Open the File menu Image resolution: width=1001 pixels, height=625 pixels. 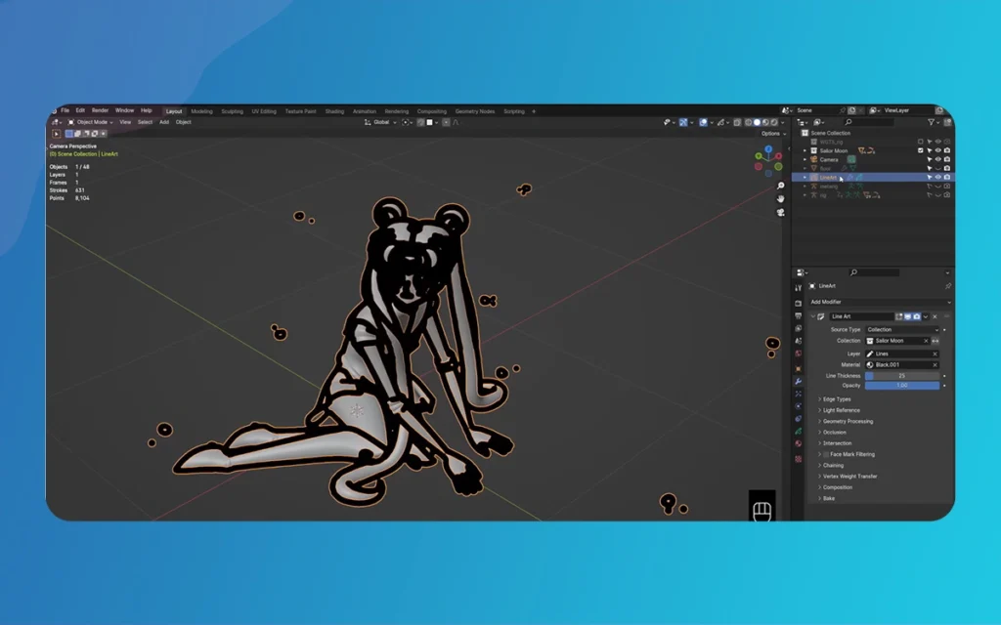[x=65, y=110]
